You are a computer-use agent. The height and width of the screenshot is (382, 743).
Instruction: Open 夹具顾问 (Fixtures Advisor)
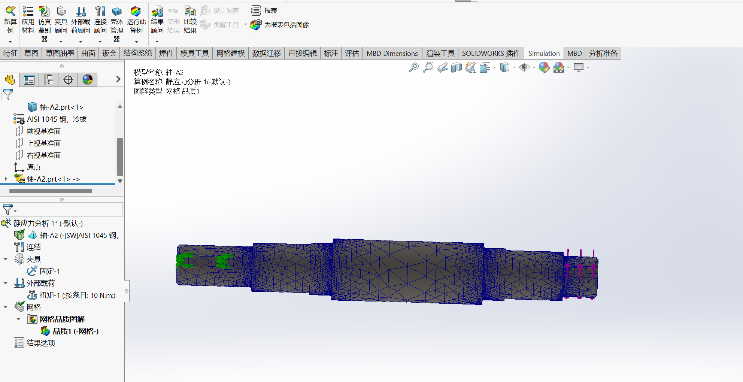coord(61,11)
